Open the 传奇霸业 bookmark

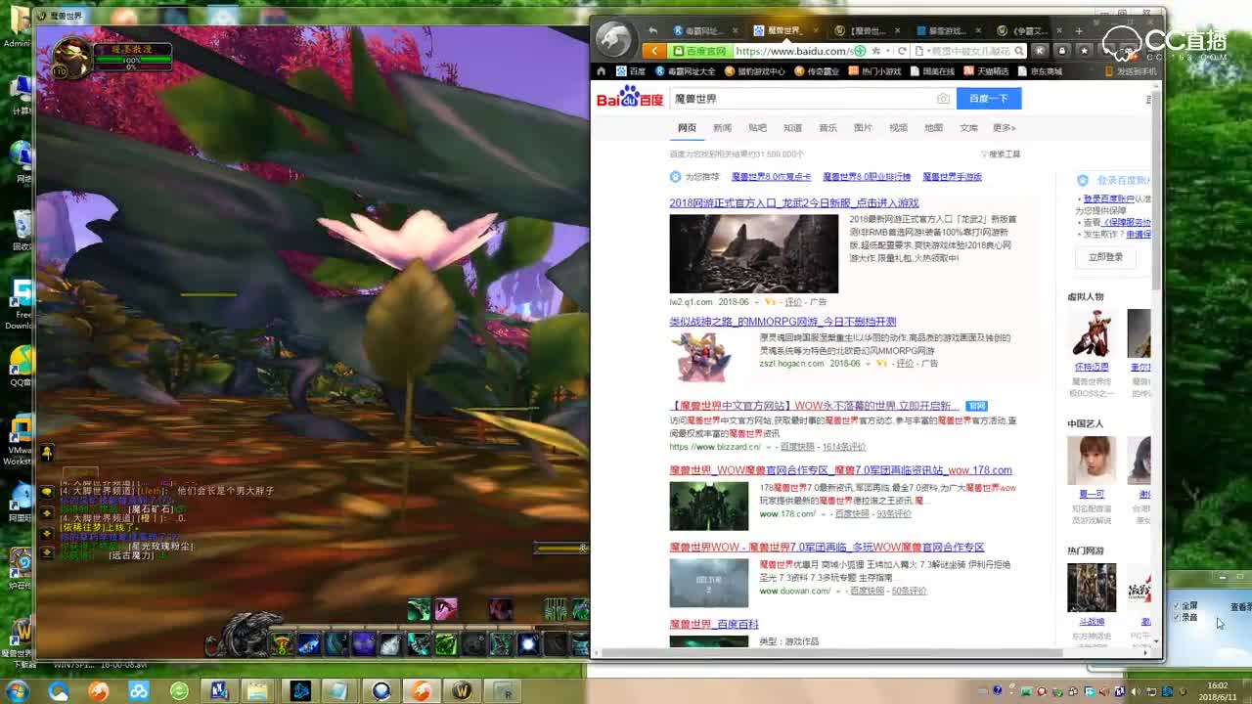click(817, 71)
